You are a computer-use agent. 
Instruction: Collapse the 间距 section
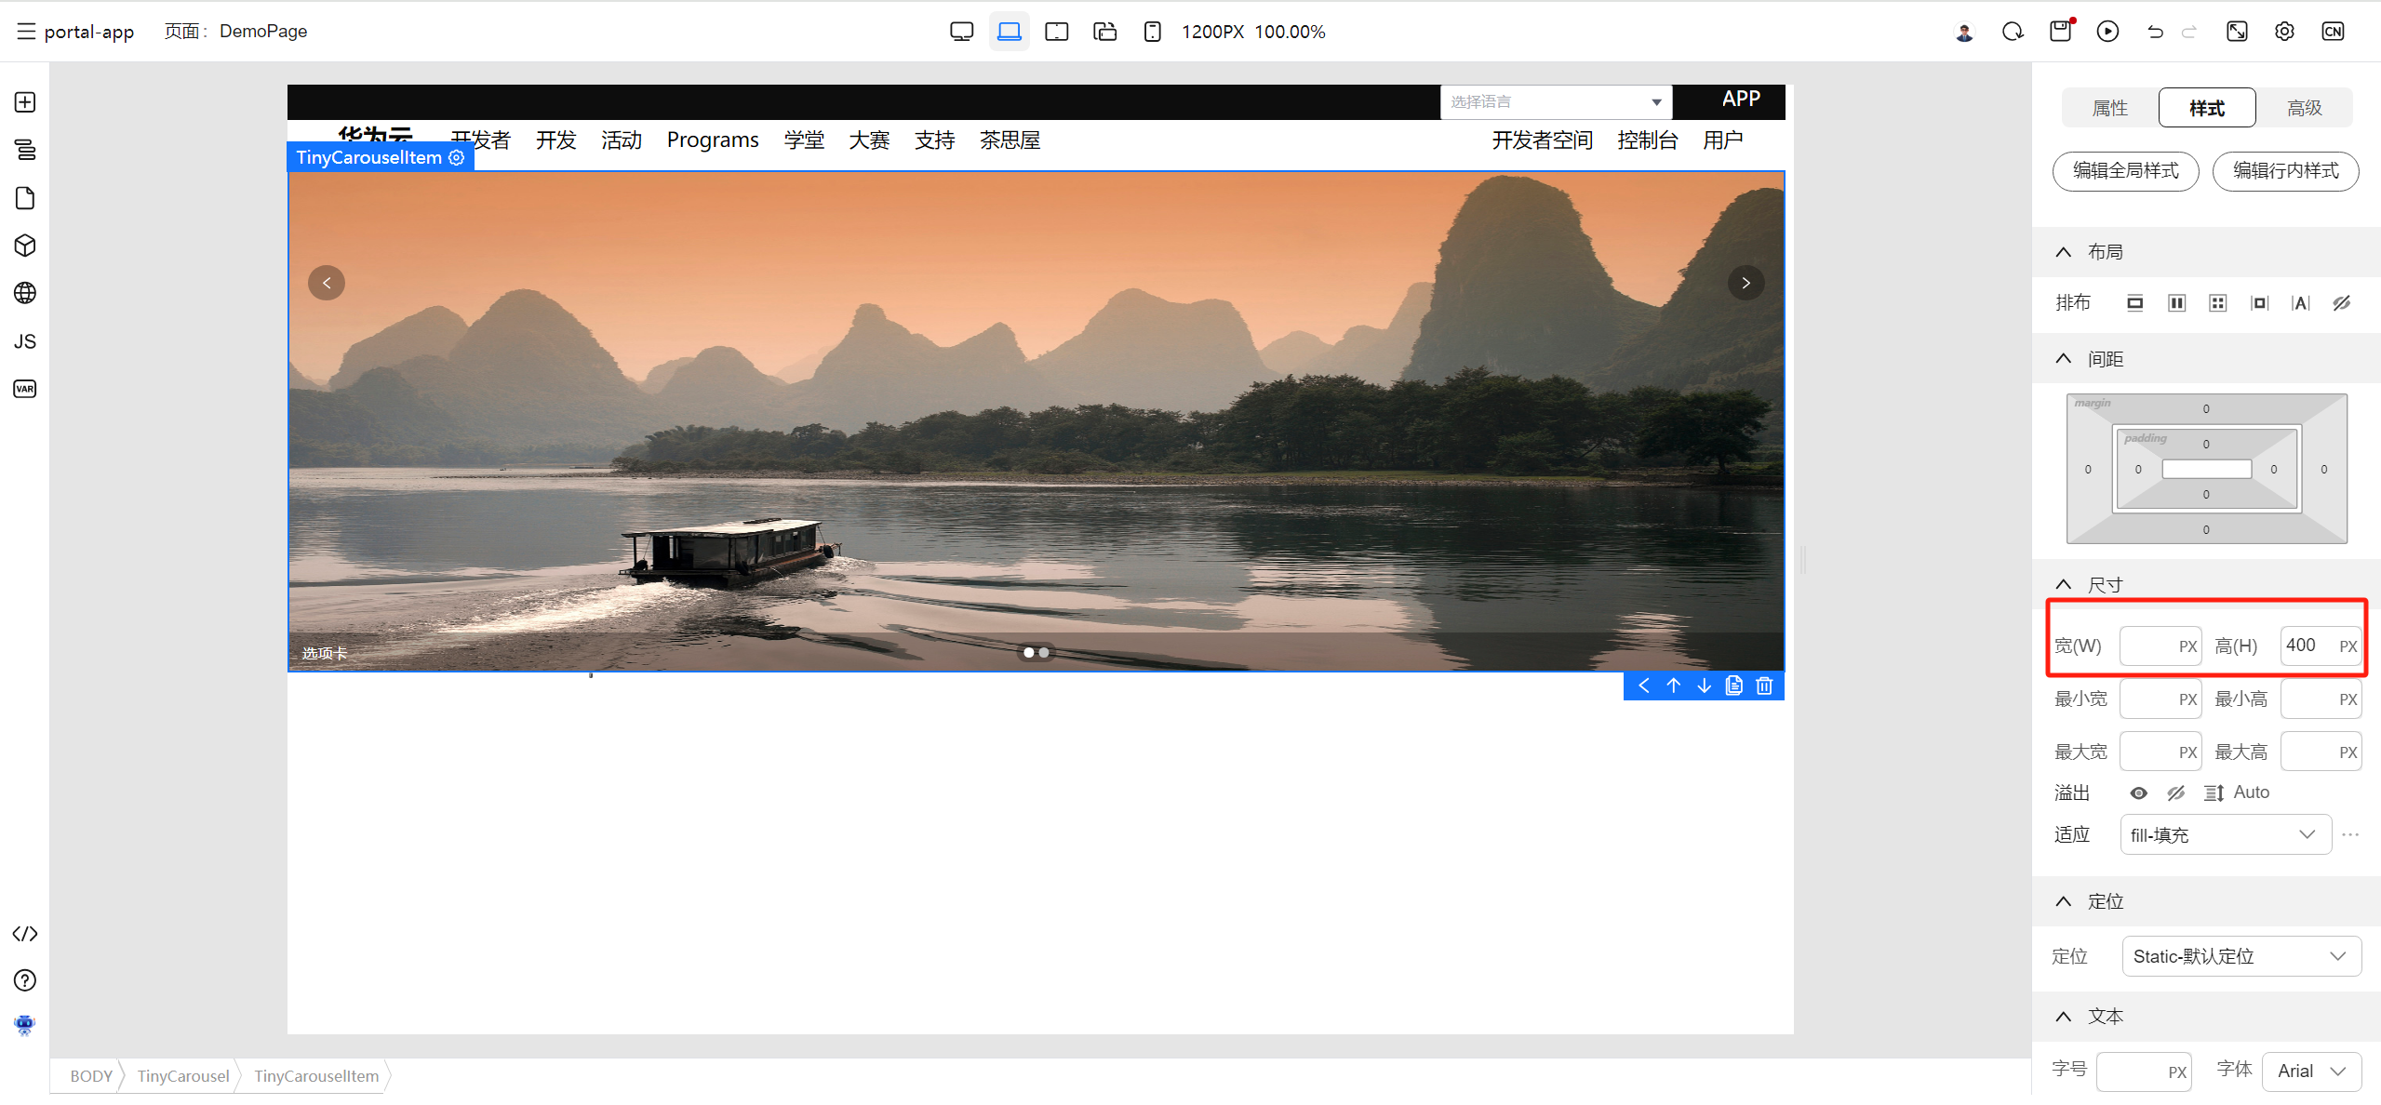pos(2064,359)
